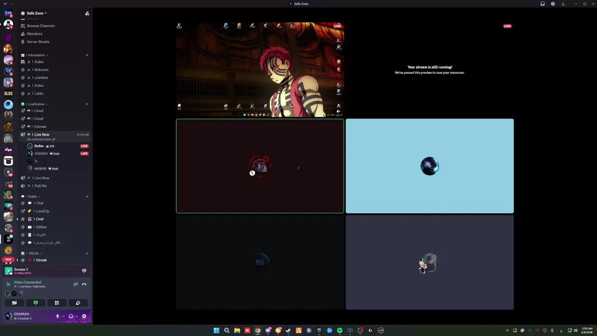The height and width of the screenshot is (336, 597).
Task: Select the light blue participant tile
Action: pyautogui.click(x=430, y=166)
